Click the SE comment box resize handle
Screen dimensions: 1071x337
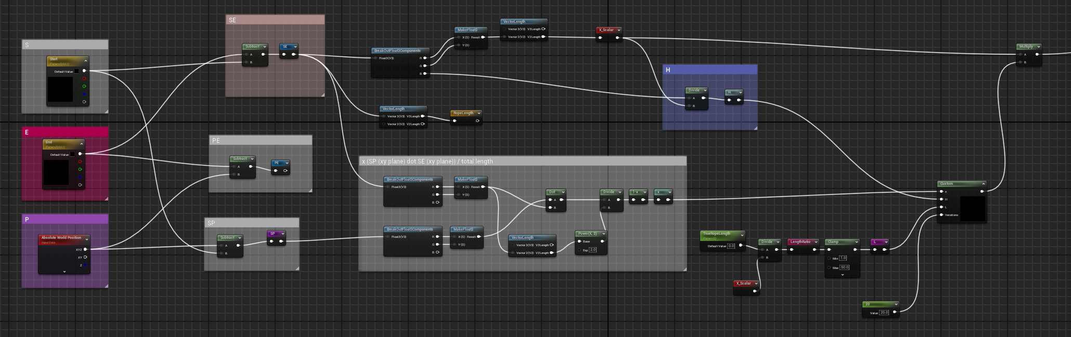click(x=322, y=95)
